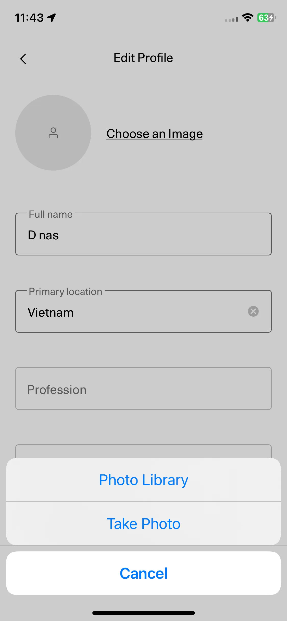Dismiss action sheet with Cancel
Viewport: 287px width, 621px height.
pos(143,573)
